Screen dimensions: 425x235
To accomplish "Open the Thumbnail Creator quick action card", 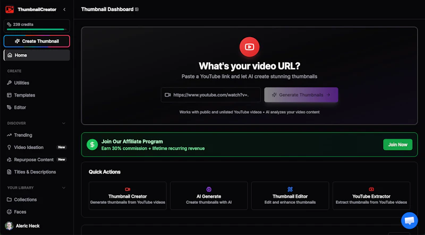I will point(127,196).
